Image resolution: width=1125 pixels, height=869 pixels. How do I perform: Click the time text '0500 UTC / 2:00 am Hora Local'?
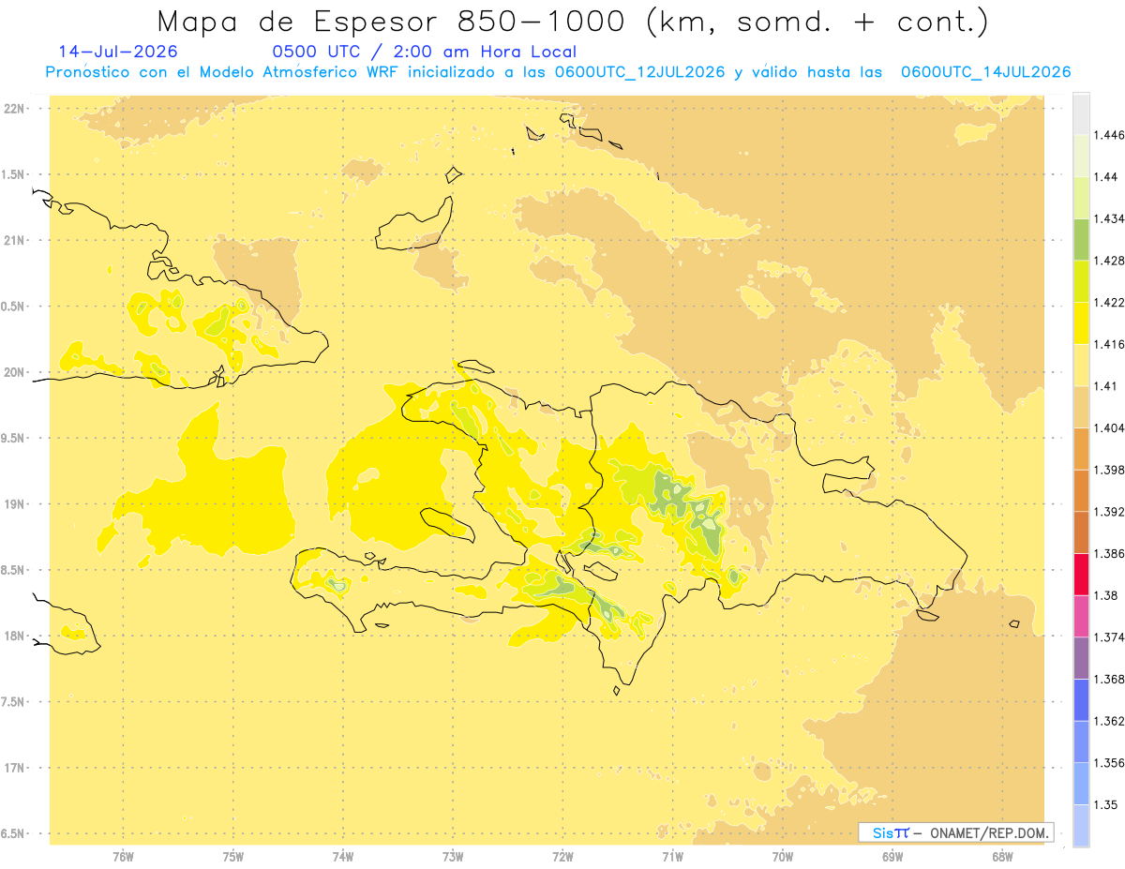point(424,52)
